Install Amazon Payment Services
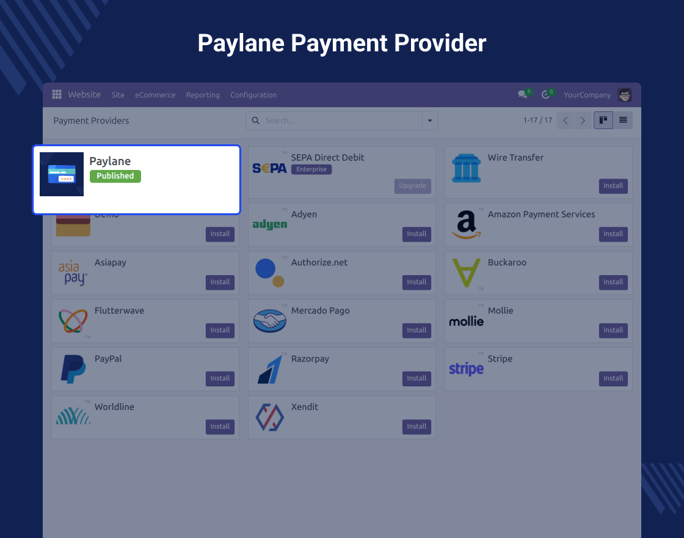Viewport: 684px width, 538px height. [x=613, y=234]
